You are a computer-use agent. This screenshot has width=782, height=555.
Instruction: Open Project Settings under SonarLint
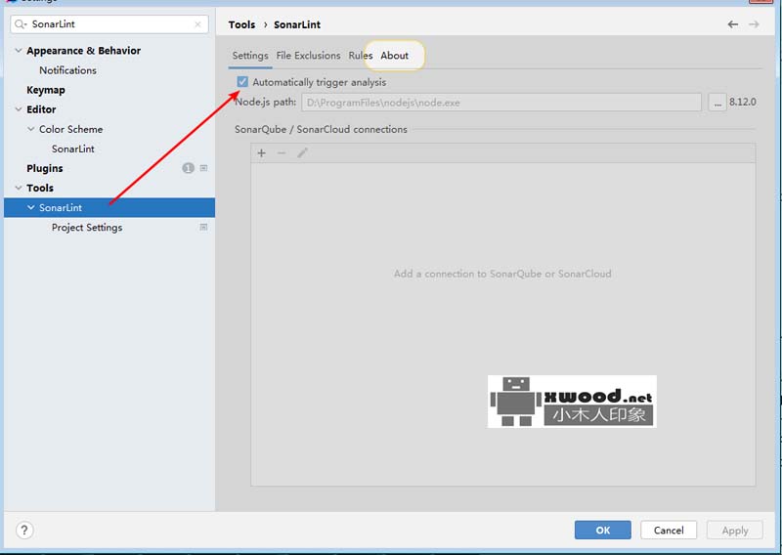click(x=87, y=228)
